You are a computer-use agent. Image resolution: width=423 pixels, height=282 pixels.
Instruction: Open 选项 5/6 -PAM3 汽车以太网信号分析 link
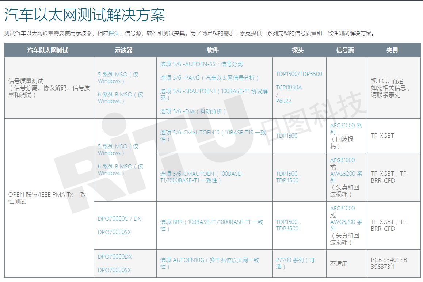209,78
